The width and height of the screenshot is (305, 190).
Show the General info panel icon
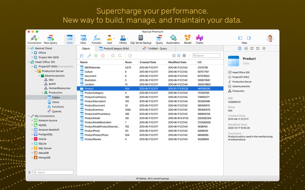pyautogui.click(x=240, y=49)
